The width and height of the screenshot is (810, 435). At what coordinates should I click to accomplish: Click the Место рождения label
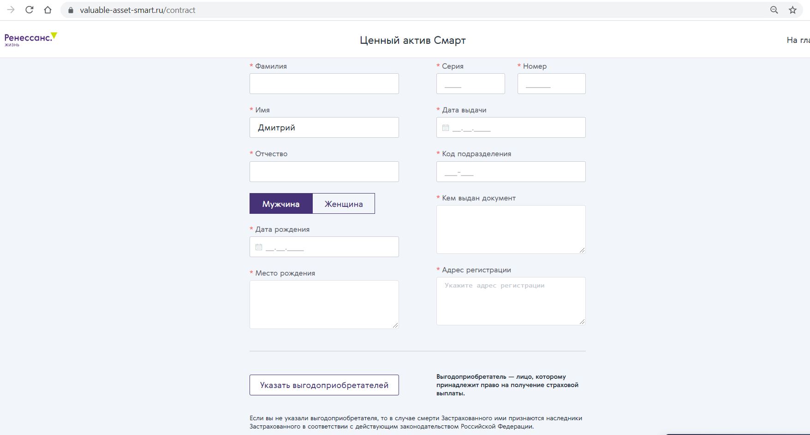[x=285, y=273]
